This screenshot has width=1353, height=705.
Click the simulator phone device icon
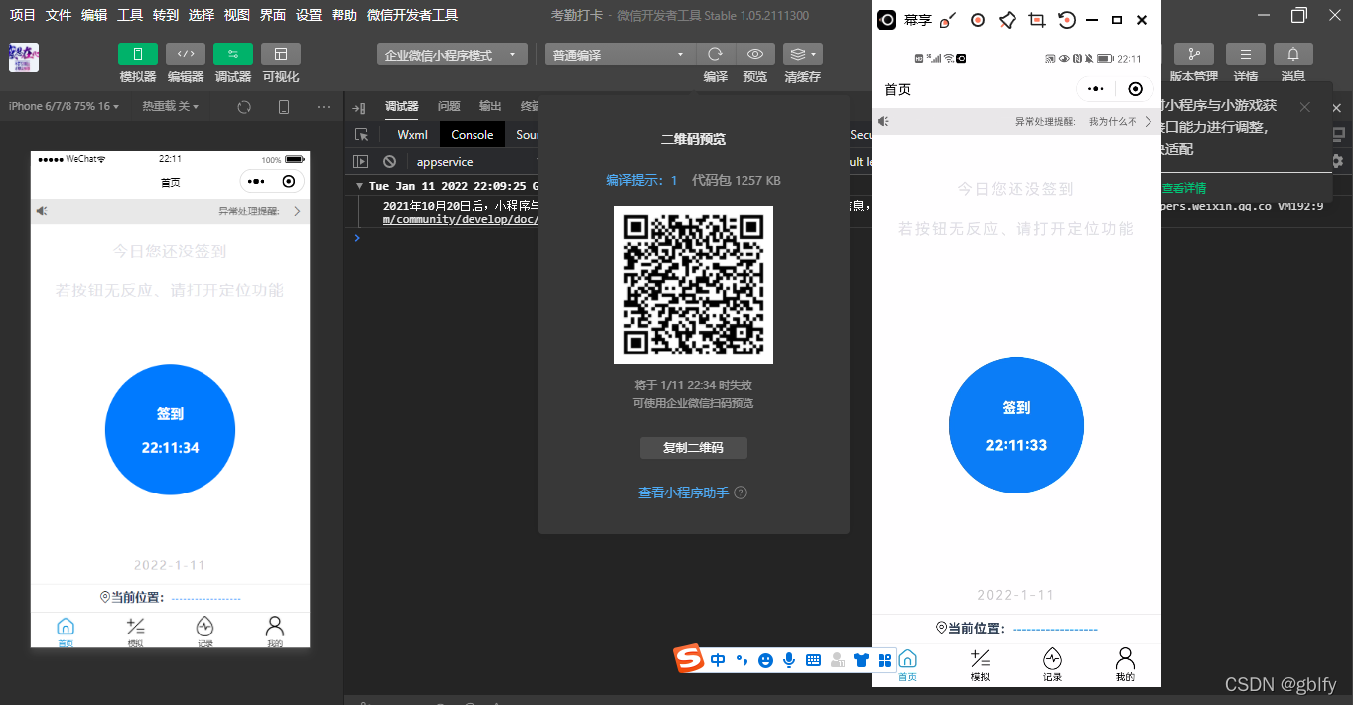click(284, 107)
